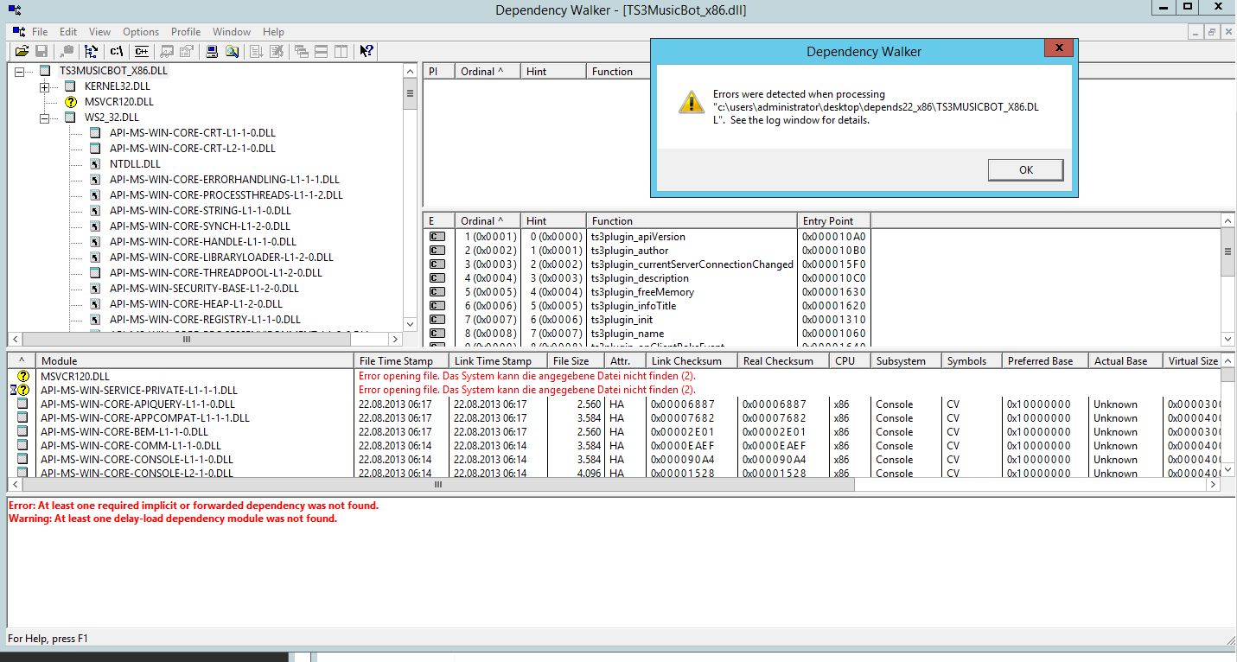The image size is (1237, 662).
Task: Click the module tree's vertical scroll down arrow
Action: pos(410,326)
